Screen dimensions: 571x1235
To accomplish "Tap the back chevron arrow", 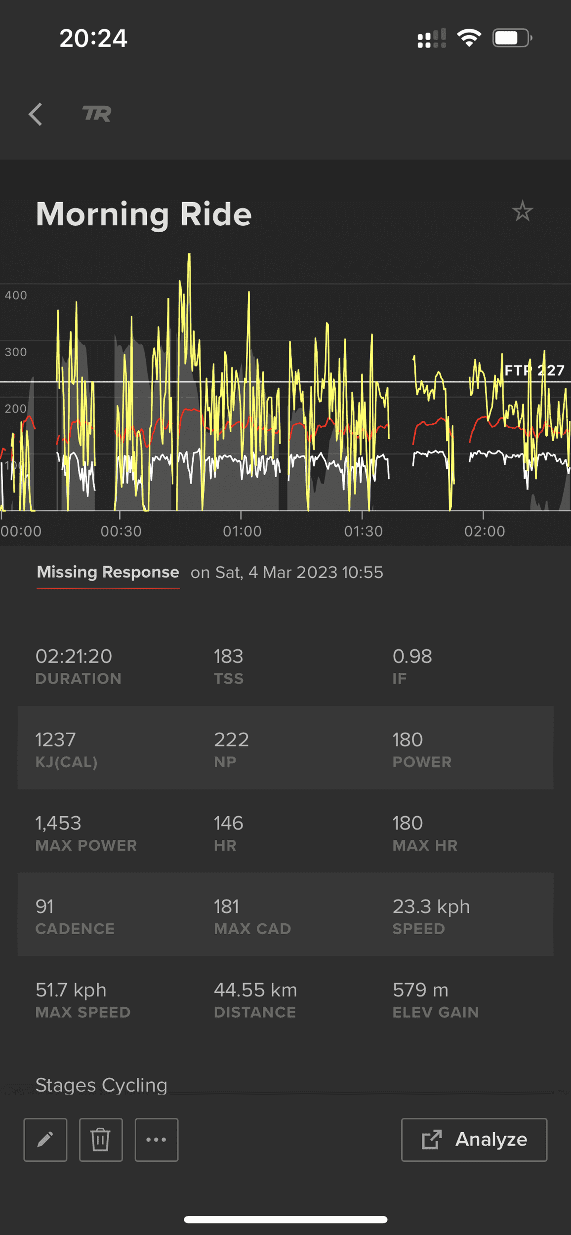I will point(36,115).
